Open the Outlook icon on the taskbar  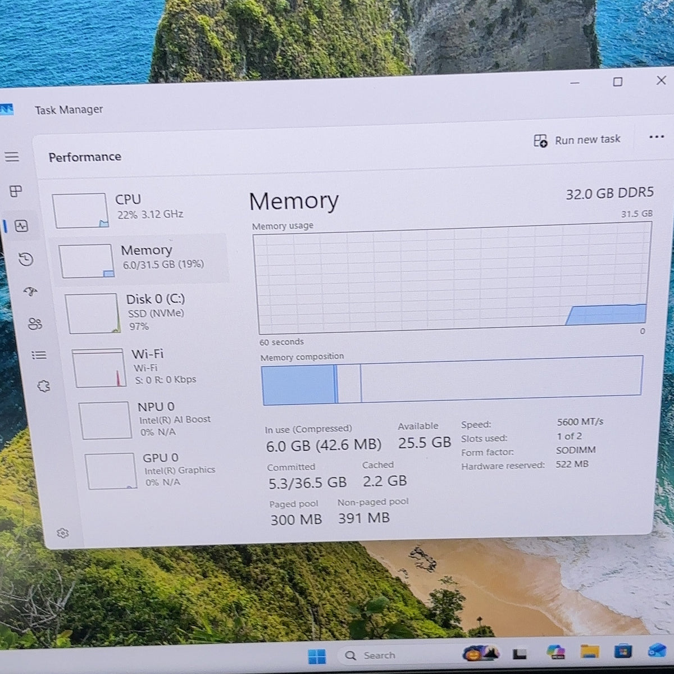(x=657, y=650)
